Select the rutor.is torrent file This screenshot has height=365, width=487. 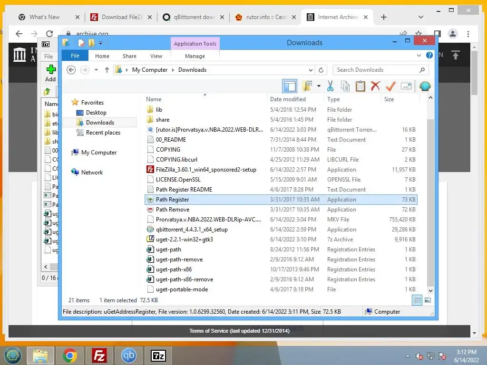(x=281, y=129)
